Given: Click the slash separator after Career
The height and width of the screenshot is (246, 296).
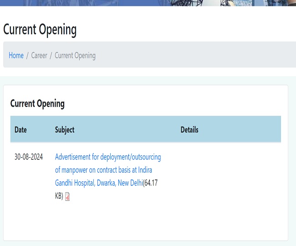Looking at the screenshot, I should (x=51, y=56).
